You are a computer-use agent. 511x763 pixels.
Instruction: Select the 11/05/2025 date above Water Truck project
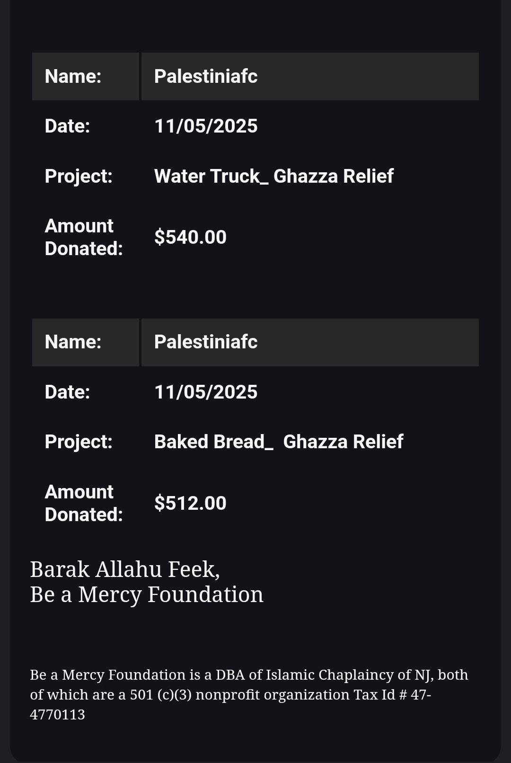(206, 126)
